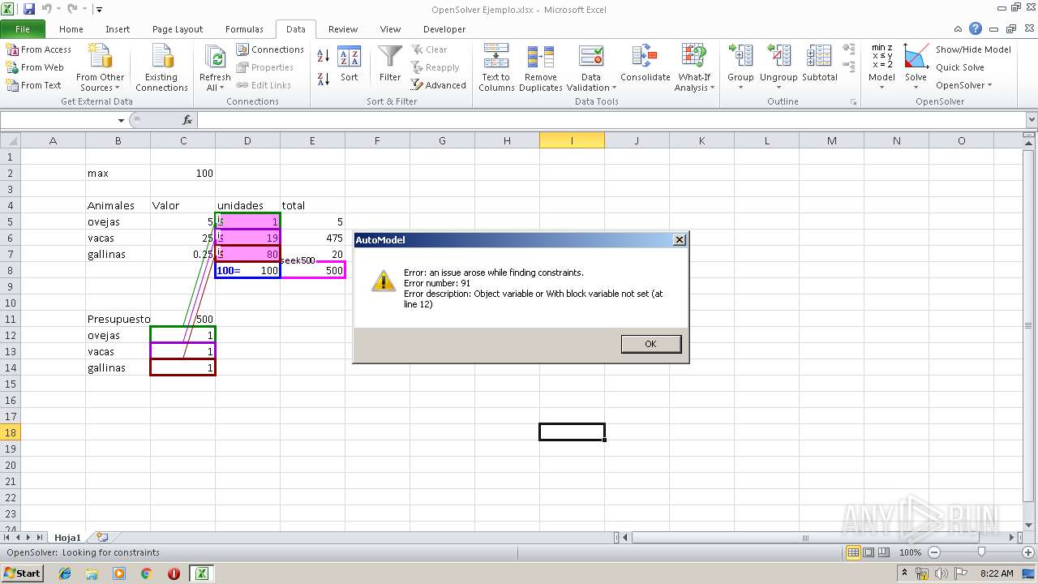
Task: Click the From Access icon
Action: 12,49
